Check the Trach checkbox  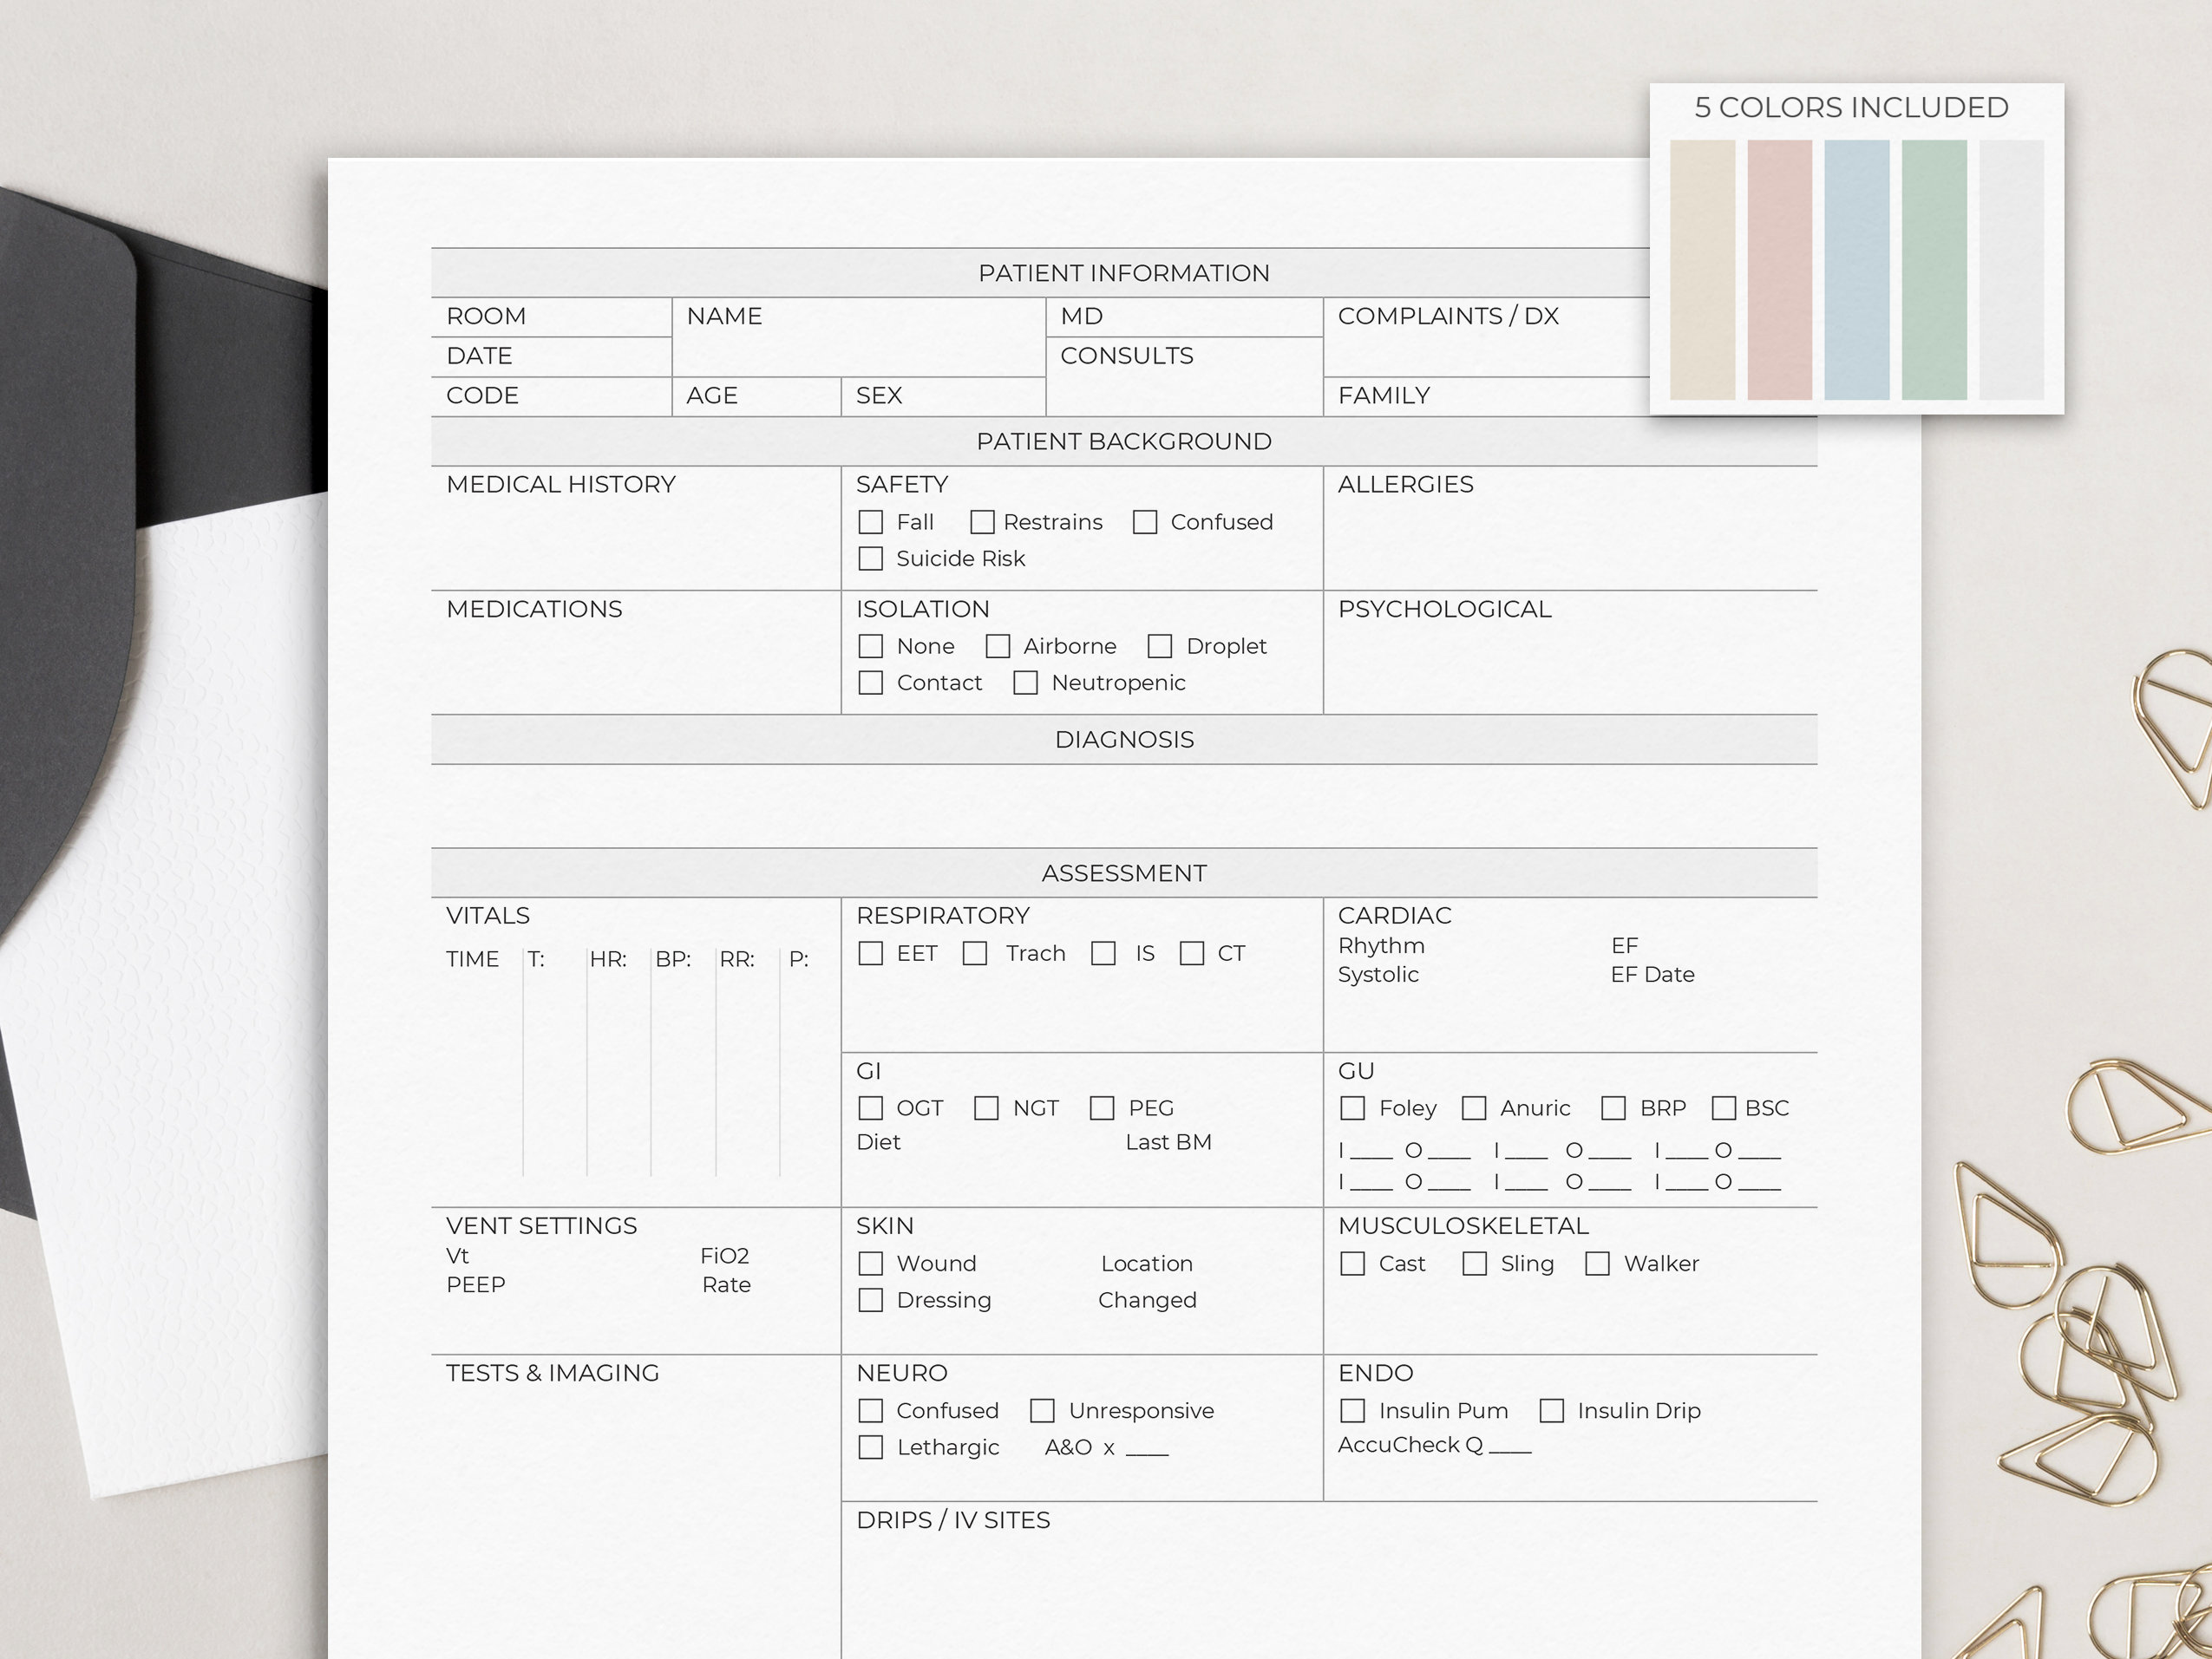coord(975,953)
